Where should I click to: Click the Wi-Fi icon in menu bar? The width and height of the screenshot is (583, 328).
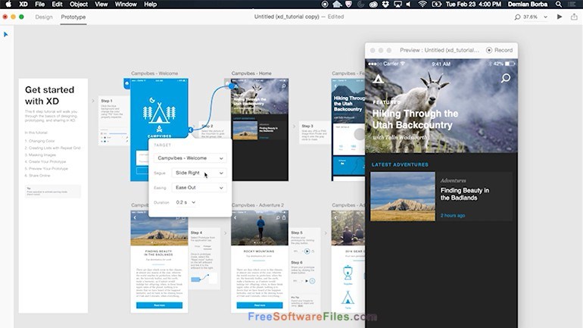(422, 4)
